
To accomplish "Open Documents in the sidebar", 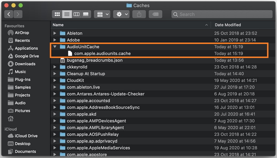I will click(x=22, y=151).
